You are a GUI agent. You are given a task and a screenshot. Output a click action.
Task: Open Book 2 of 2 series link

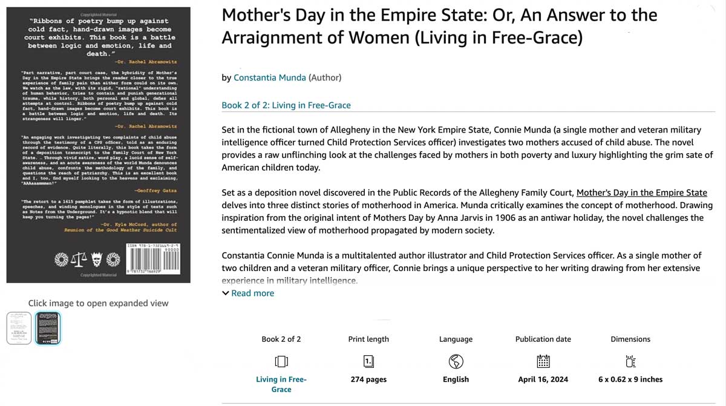pos(286,105)
